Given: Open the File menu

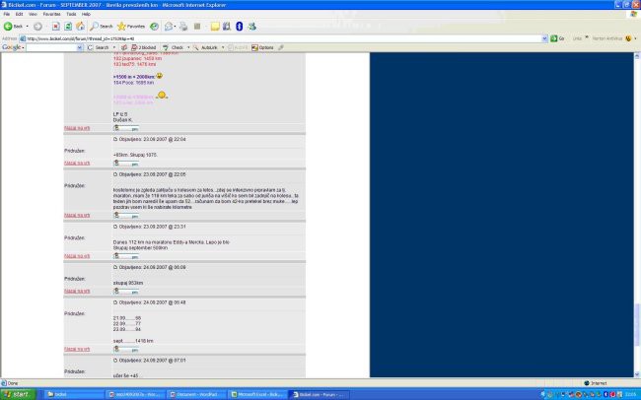Looking at the screenshot, I should coord(7,14).
